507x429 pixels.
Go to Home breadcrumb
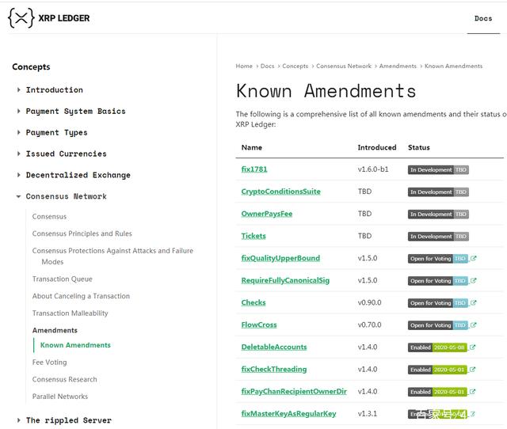click(244, 66)
